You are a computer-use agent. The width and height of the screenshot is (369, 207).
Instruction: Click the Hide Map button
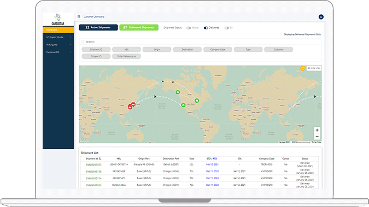click(x=314, y=68)
